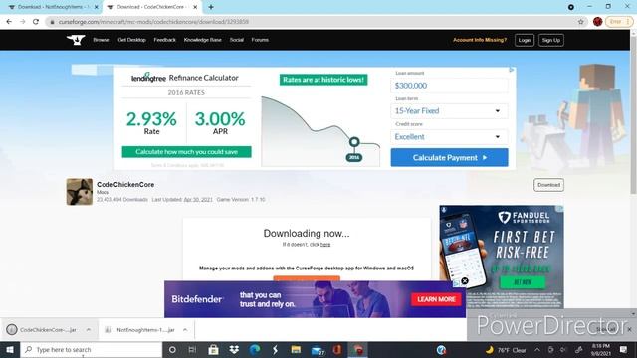This screenshot has height=358, width=637.
Task: Open the notification center icon
Action: click(624, 350)
